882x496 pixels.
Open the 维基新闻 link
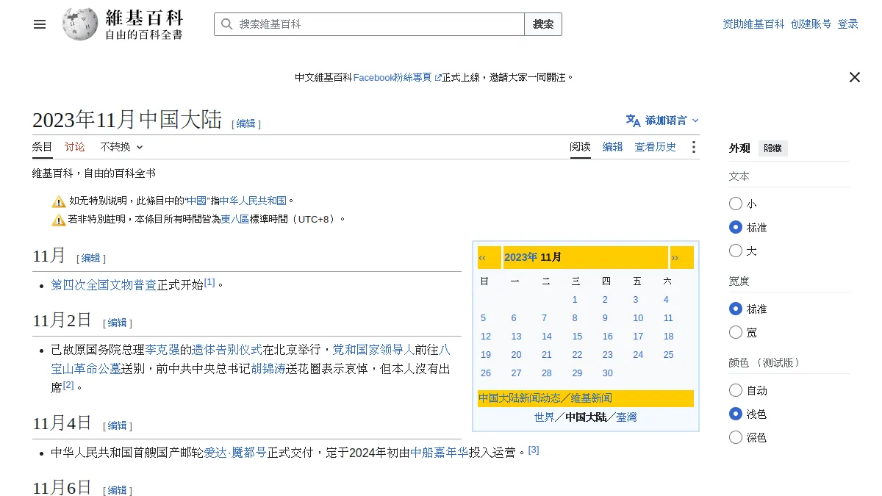[x=592, y=398]
